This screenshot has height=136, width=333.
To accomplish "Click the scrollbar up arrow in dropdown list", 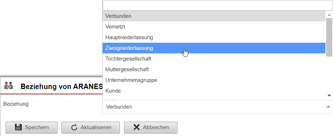I will tap(329, 15).
